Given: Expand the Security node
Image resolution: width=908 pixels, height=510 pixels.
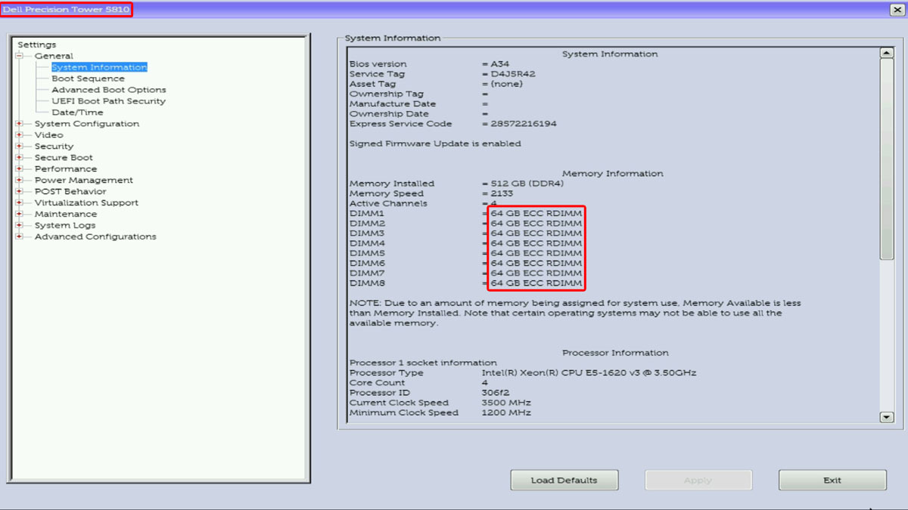Looking at the screenshot, I should click(19, 147).
